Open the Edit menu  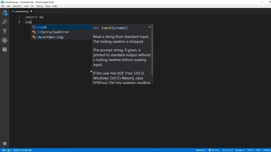coord(8,6)
